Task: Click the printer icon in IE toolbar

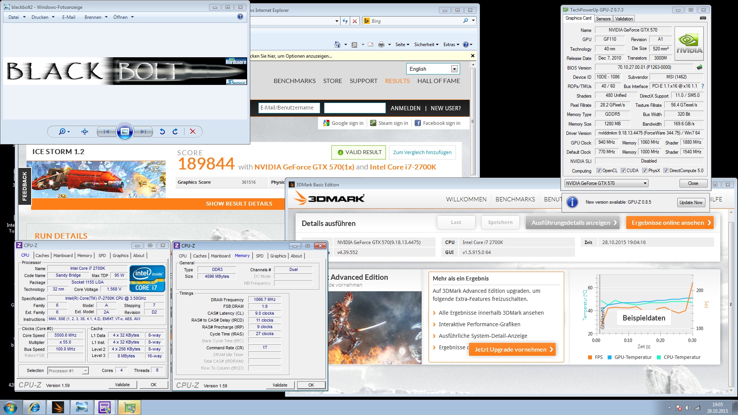Action: 381,45
